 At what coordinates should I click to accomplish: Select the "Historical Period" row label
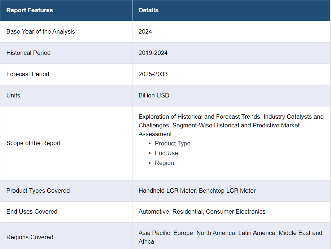[29, 53]
